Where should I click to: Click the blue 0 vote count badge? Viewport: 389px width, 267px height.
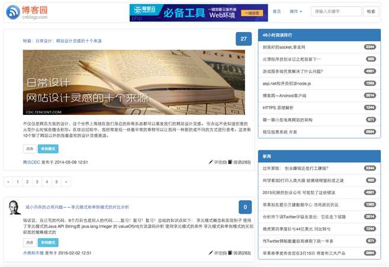click(245, 207)
